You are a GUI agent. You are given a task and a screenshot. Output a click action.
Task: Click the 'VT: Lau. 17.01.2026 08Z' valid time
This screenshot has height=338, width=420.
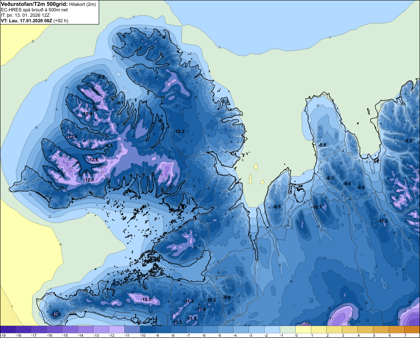click(27, 21)
